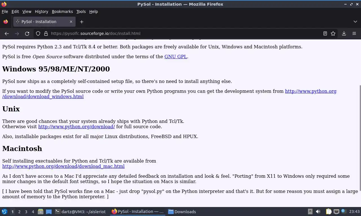The image size is (361, 216).
Task: Open the Tools menu
Action: tap(81, 12)
